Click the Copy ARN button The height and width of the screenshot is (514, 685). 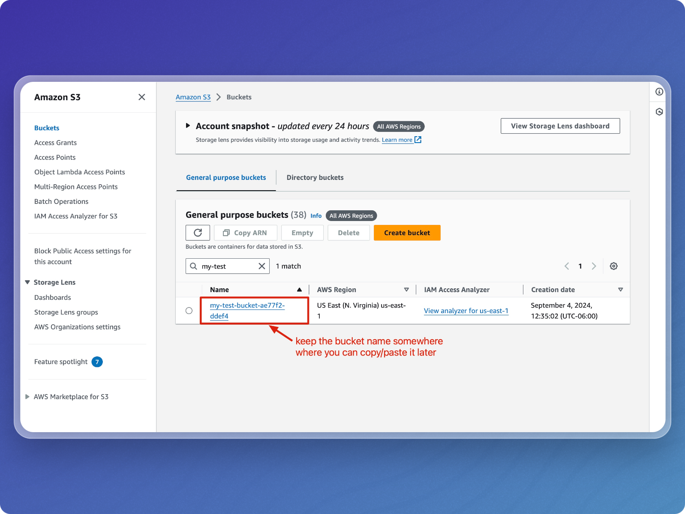(246, 233)
